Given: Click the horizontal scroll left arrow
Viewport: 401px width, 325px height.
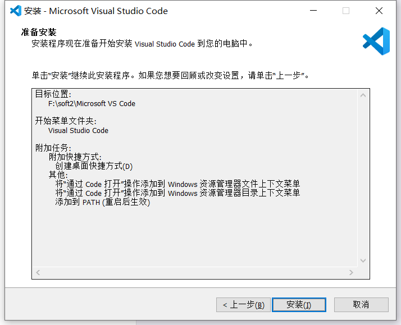Looking at the screenshot, I should (38, 273).
